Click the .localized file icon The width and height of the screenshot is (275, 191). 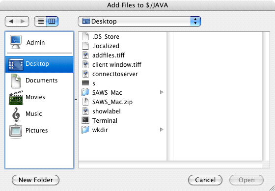coord(85,46)
